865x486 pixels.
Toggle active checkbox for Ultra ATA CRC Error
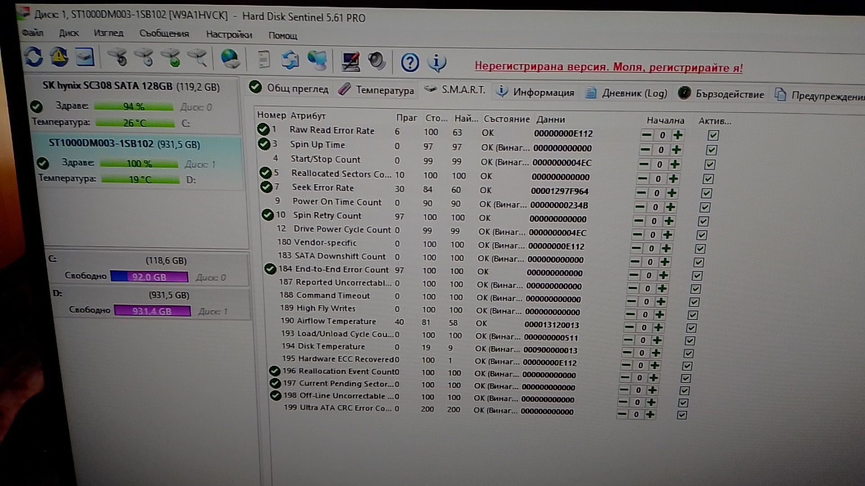point(682,415)
